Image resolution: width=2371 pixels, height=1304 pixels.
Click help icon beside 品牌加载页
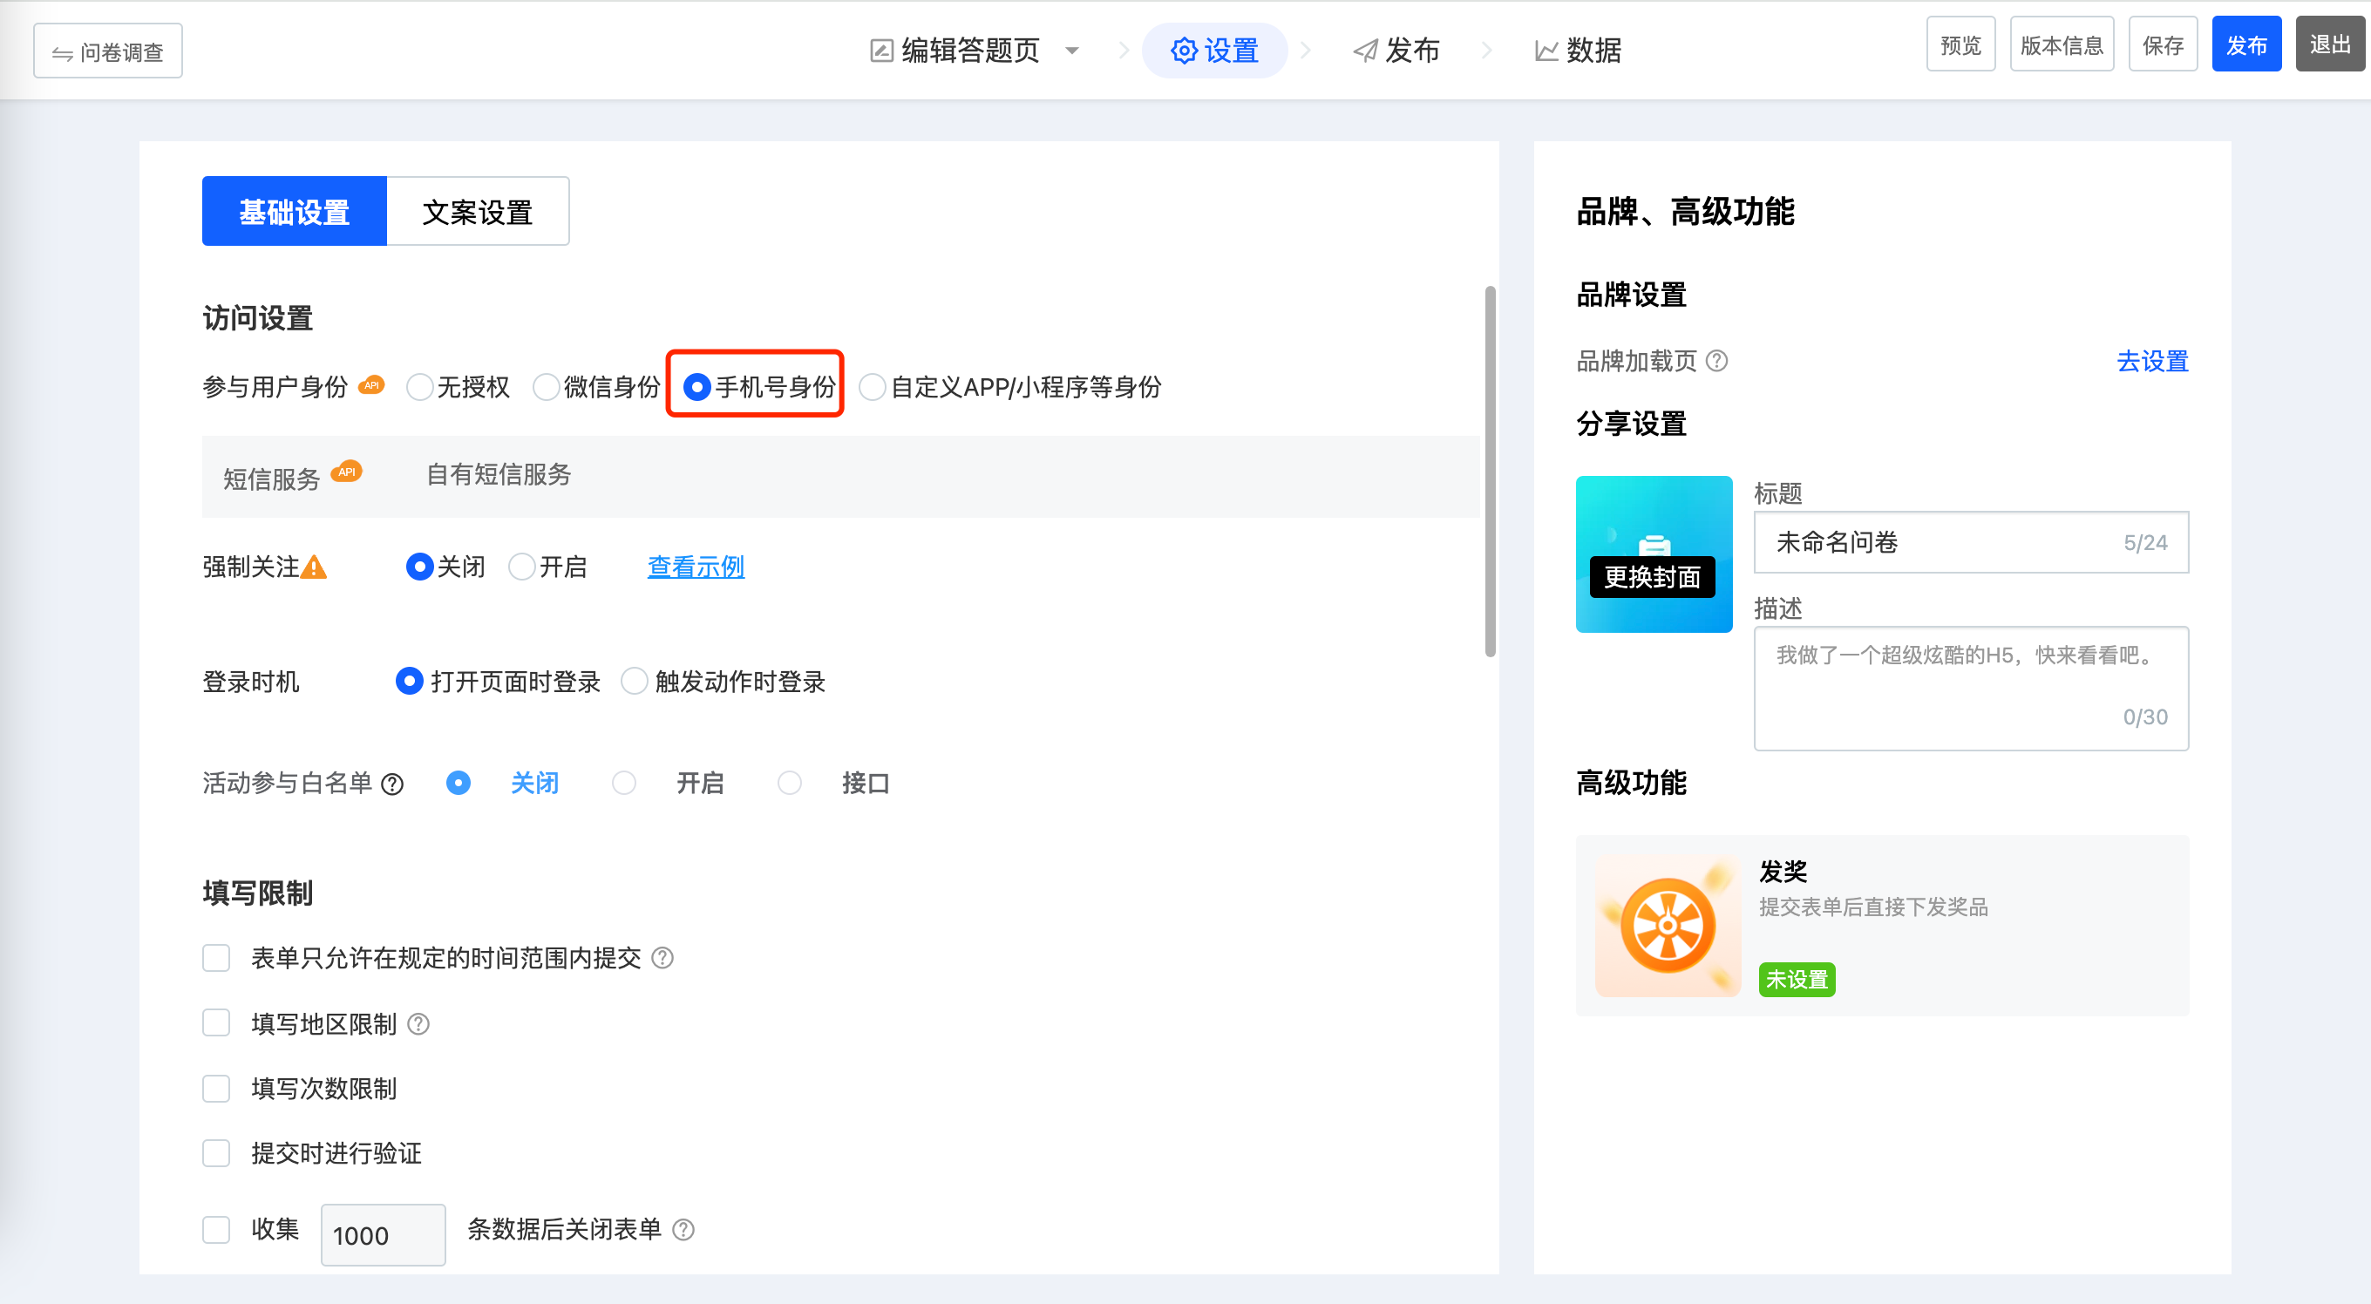[x=1716, y=361]
